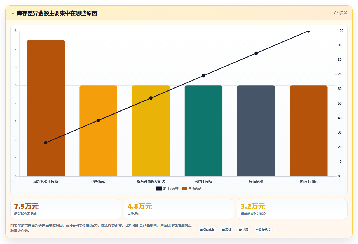
Task: Click the x-axis label 破损未报损
Action: (308, 181)
